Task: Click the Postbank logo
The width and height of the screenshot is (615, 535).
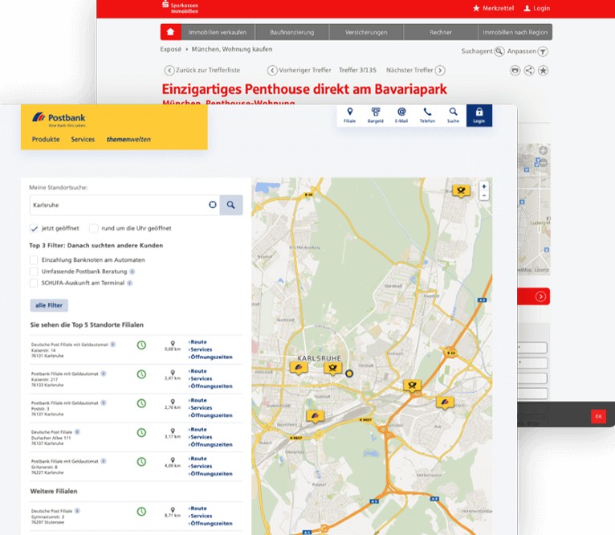Action: pyautogui.click(x=59, y=119)
